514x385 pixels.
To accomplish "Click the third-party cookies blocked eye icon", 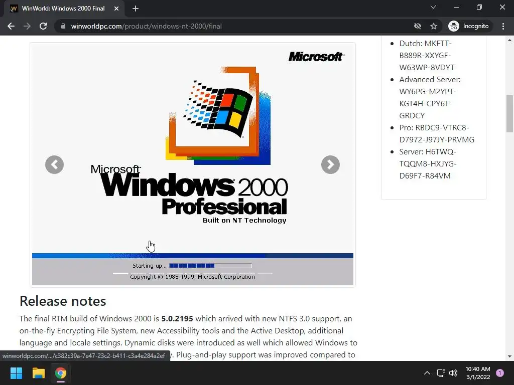I will 417,26.
